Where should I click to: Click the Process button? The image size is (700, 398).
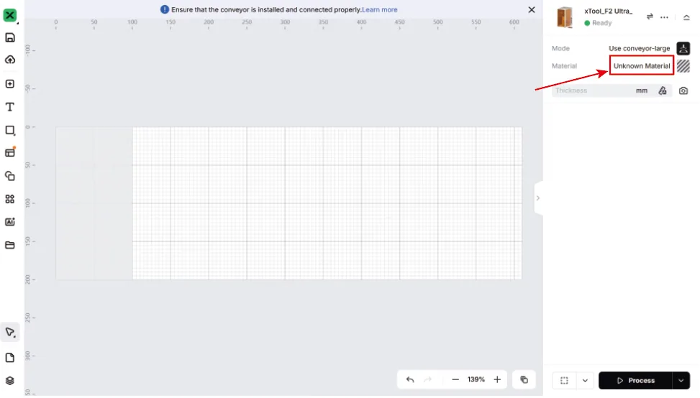(635, 381)
